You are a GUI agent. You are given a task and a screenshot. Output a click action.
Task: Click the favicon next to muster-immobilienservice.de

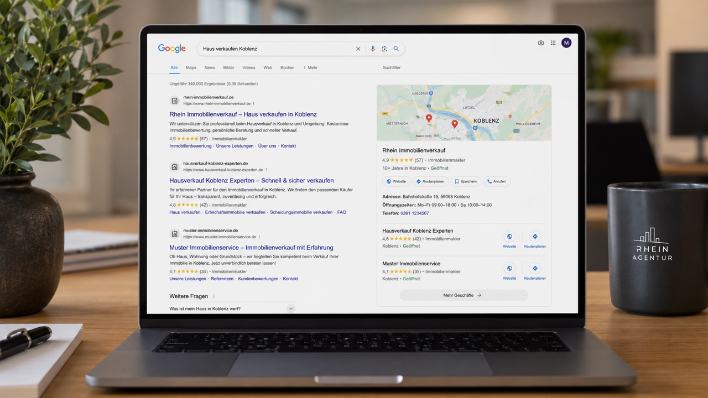pos(174,234)
